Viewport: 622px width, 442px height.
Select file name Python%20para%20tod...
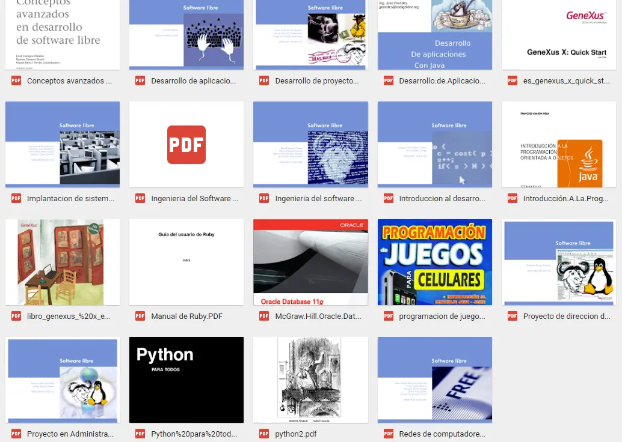pyautogui.click(x=194, y=434)
